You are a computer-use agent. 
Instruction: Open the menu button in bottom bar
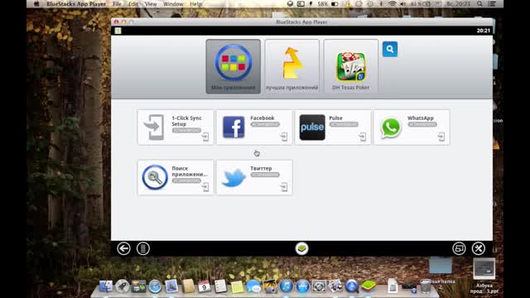(143, 248)
